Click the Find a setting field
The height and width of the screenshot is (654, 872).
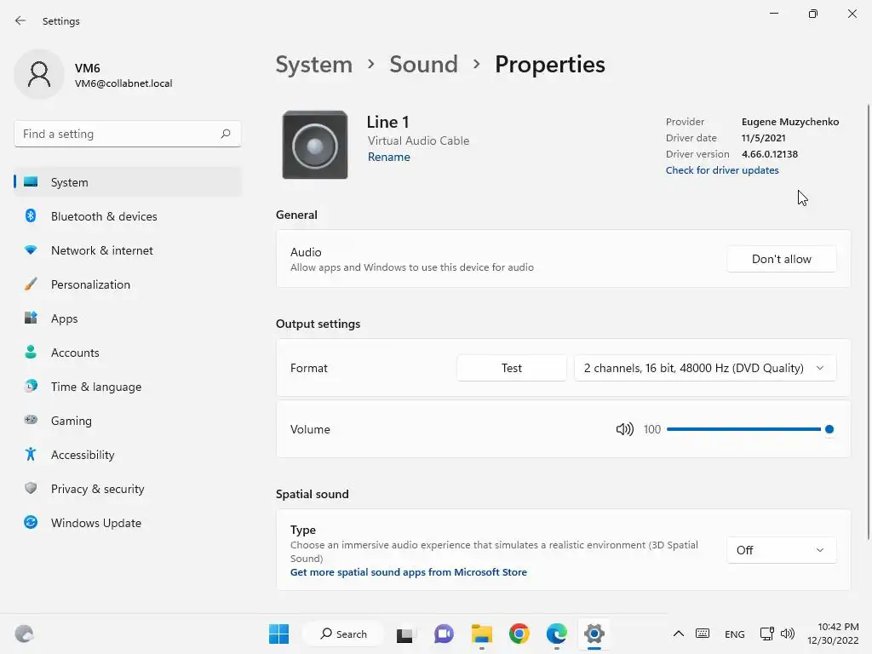[118, 134]
